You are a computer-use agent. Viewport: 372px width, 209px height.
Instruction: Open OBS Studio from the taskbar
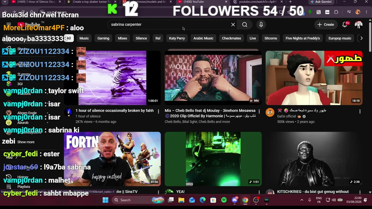pos(256,200)
